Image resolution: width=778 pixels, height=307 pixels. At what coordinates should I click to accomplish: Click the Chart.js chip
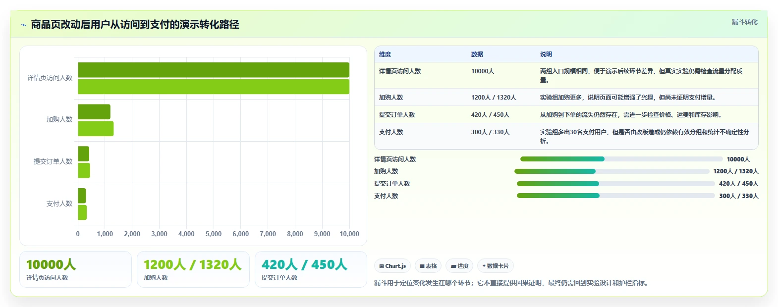coord(392,266)
